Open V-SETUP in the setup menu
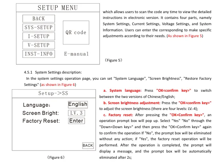 point(39,45)
